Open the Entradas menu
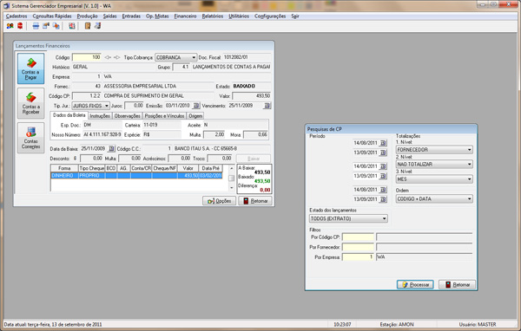 (131, 16)
